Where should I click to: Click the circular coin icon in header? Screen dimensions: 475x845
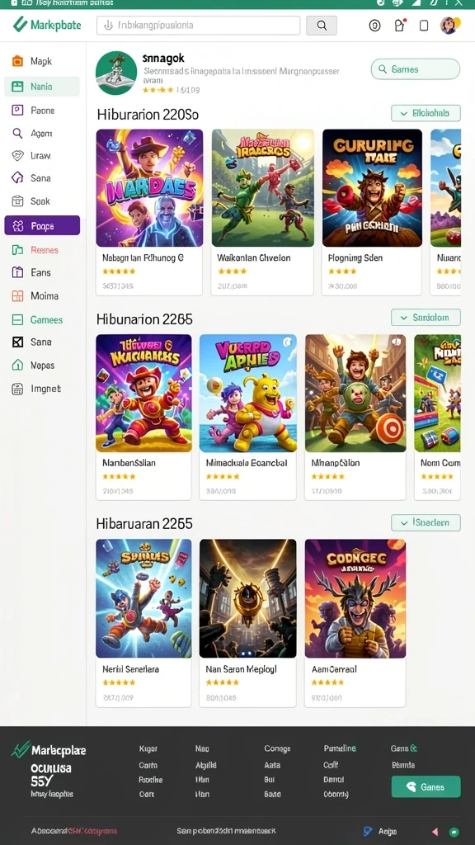[375, 26]
